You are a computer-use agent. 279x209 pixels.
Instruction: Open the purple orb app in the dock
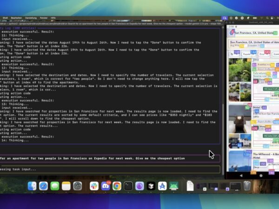click(x=139, y=186)
